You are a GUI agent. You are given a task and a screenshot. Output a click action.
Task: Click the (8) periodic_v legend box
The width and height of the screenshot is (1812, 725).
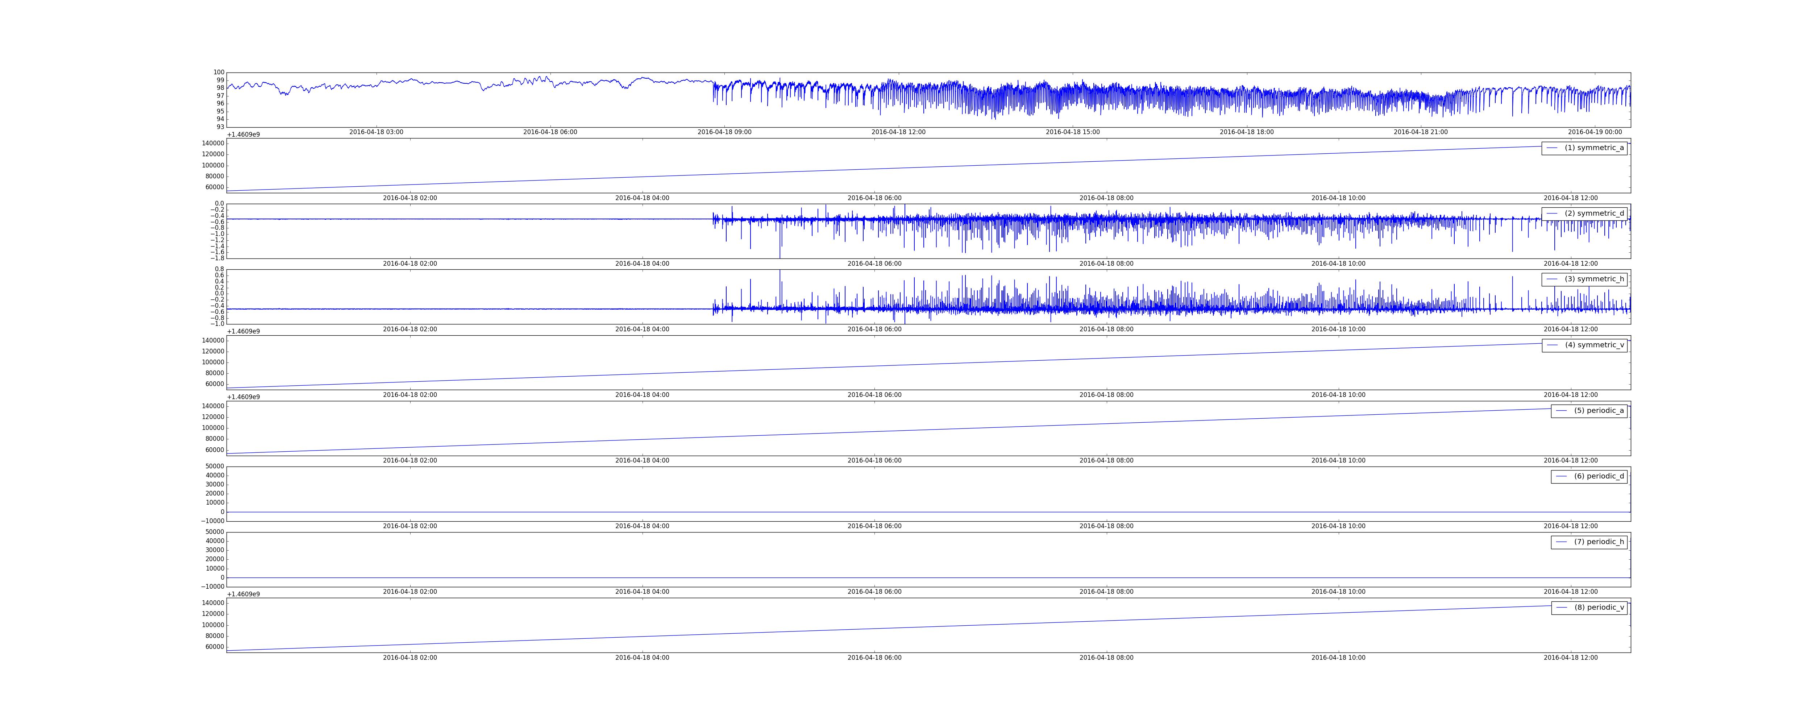pyautogui.click(x=1589, y=608)
